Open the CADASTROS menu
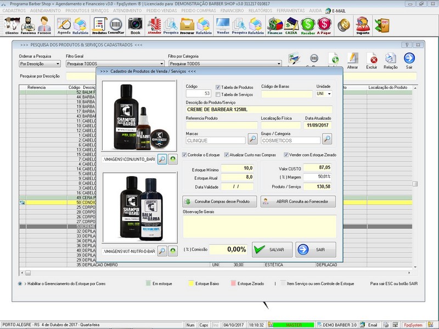The width and height of the screenshot is (439, 329). [14, 10]
